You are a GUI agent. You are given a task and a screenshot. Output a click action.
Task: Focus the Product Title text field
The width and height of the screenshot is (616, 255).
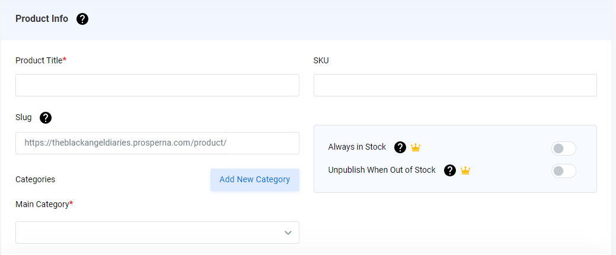[x=157, y=85]
